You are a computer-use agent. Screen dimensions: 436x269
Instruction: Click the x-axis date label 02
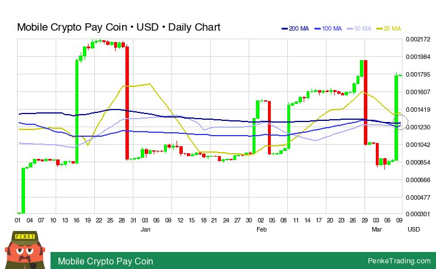(x=261, y=220)
